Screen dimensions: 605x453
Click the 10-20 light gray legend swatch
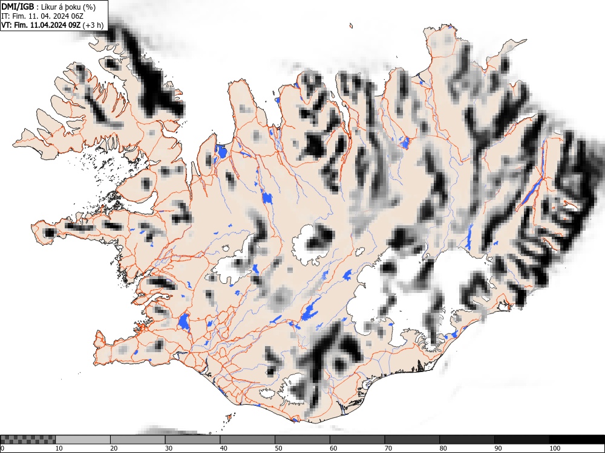tap(83, 440)
